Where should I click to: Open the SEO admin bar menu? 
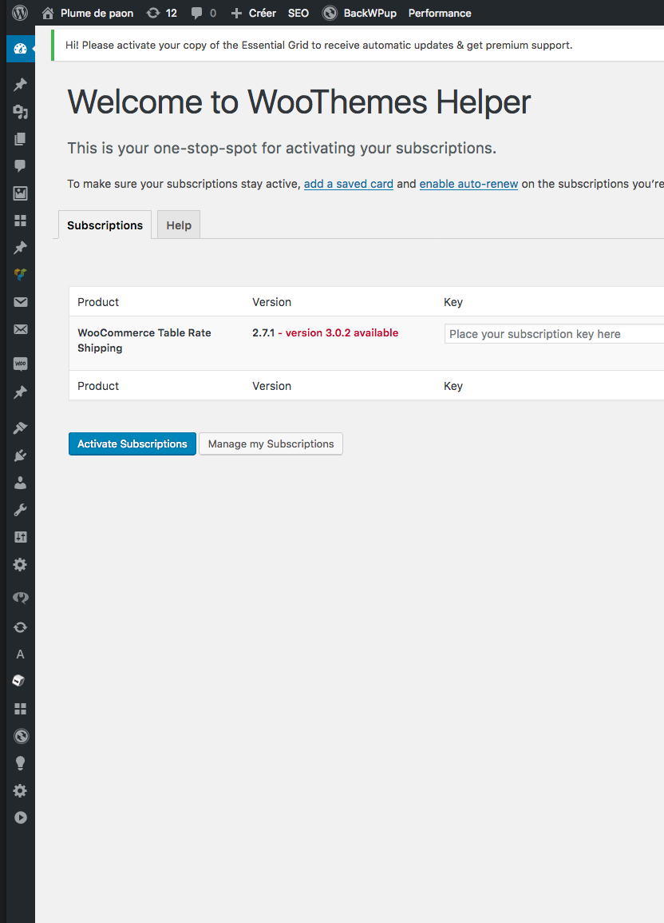click(298, 13)
